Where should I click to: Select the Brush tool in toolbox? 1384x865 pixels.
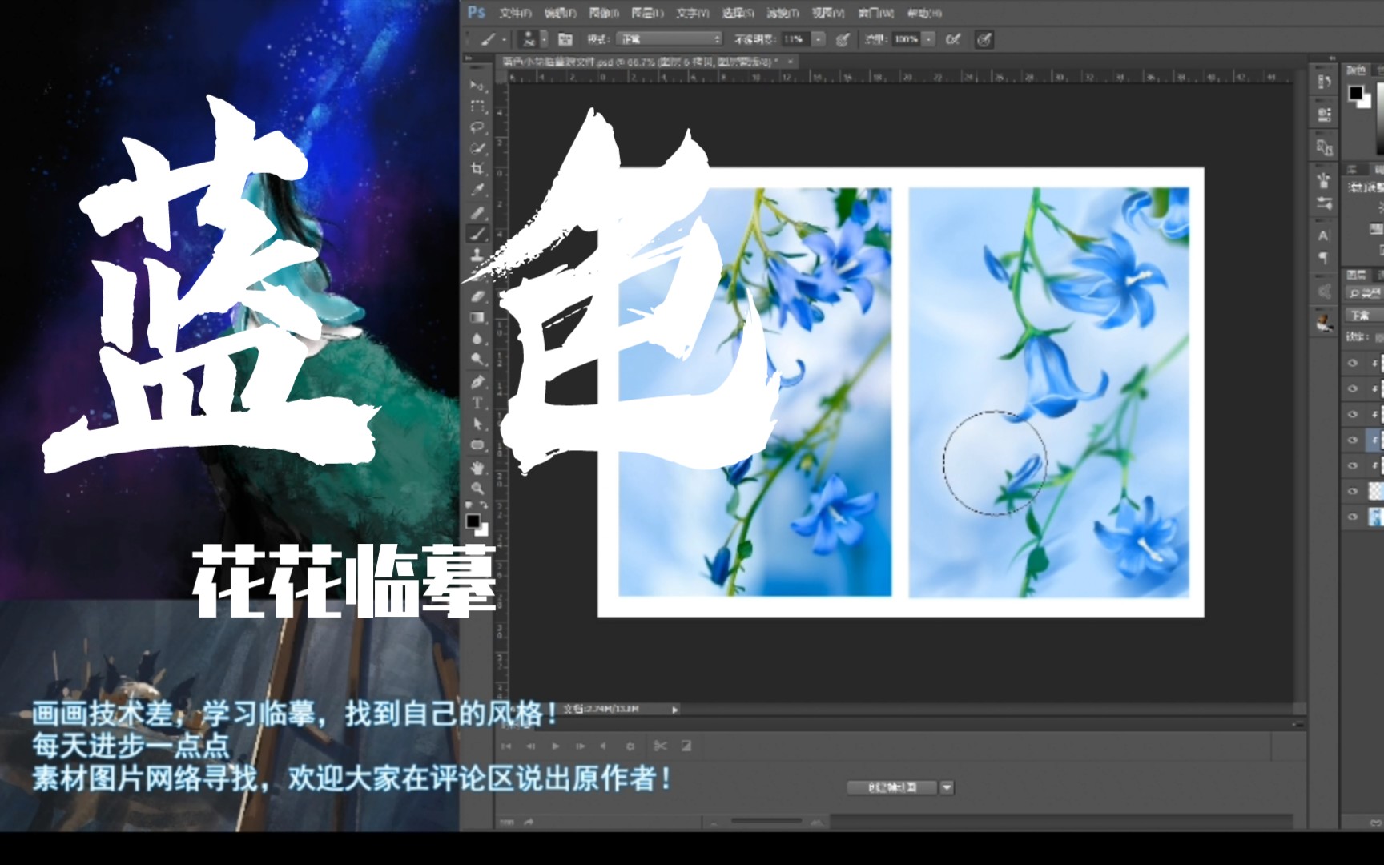click(x=477, y=234)
